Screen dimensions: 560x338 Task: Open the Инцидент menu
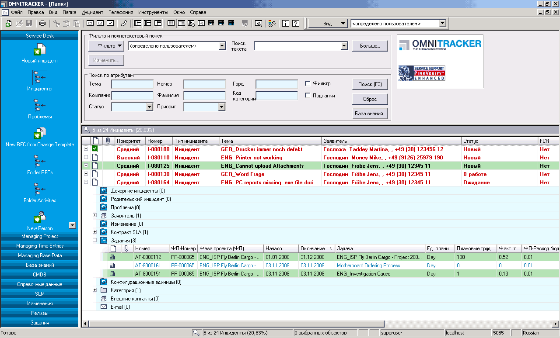[x=92, y=13]
